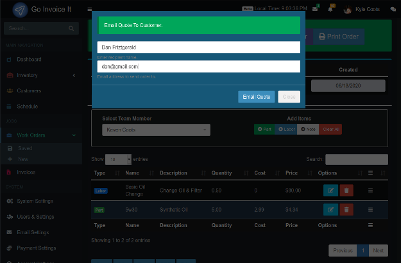The image size is (401, 263).
Task: Open the bell alerts icon
Action: [330, 9]
